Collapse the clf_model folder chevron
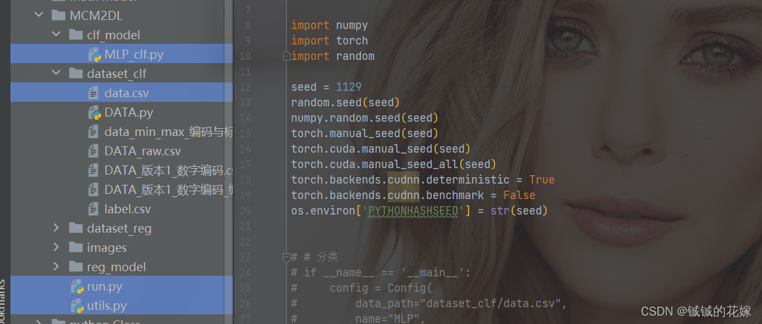Viewport: 762px width, 324px height. (x=57, y=35)
